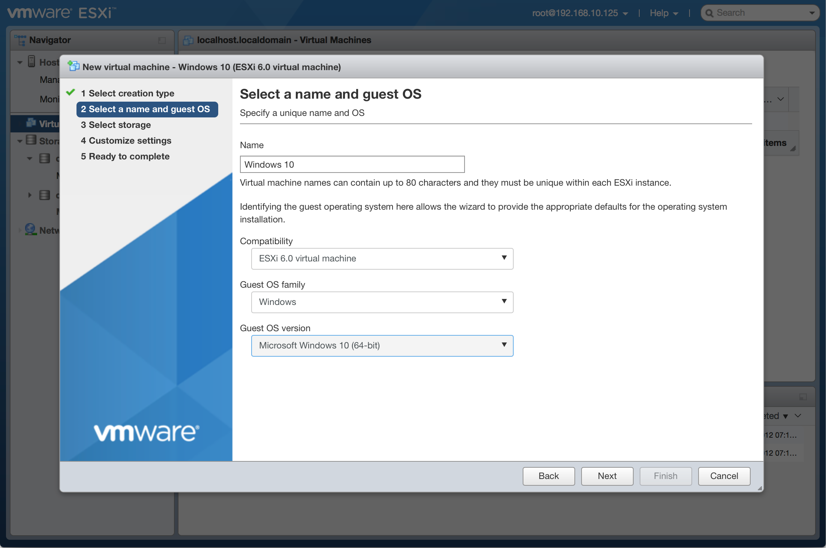The width and height of the screenshot is (826, 548).
Task: Click the wizard dialog resize grip
Action: coord(760,488)
